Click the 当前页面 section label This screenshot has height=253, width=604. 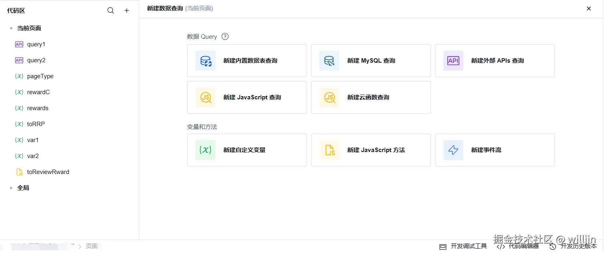[29, 28]
